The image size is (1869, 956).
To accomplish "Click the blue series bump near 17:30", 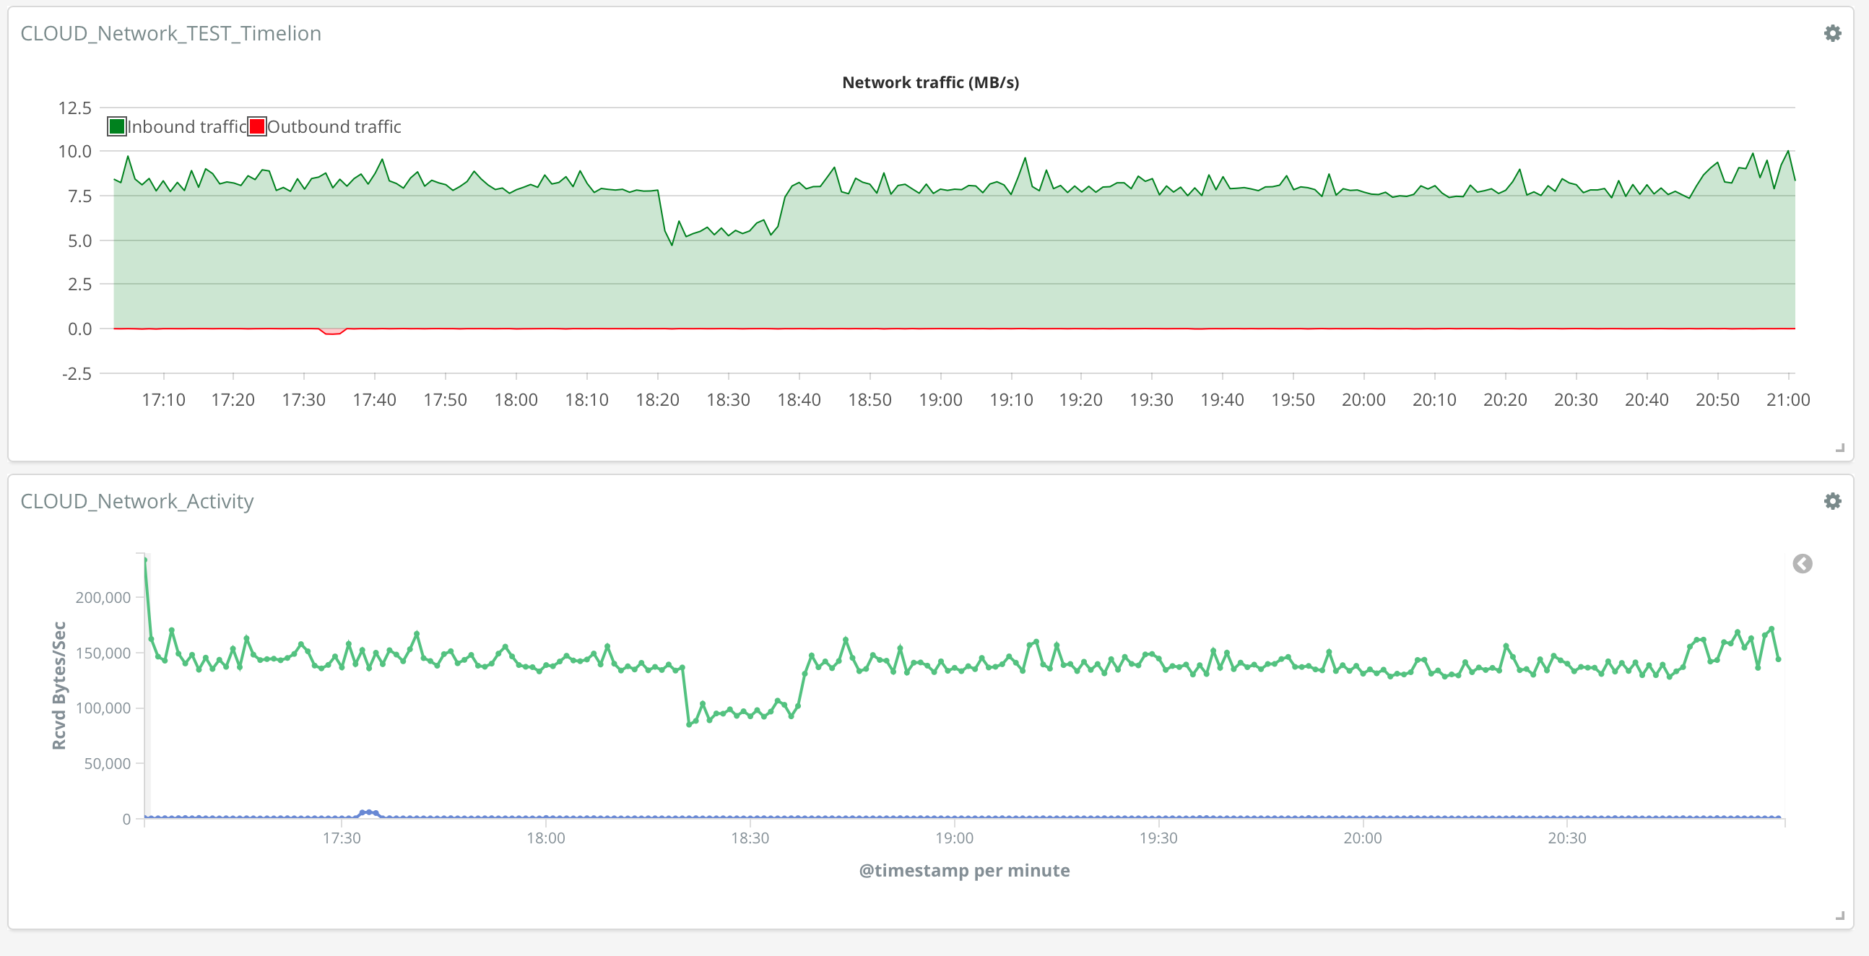I will coord(368,812).
